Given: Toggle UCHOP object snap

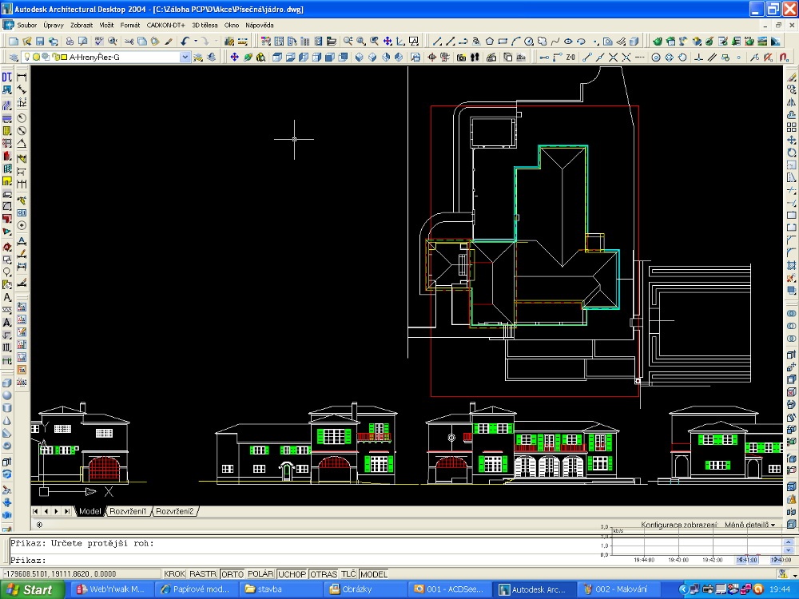Looking at the screenshot, I should tap(292, 574).
